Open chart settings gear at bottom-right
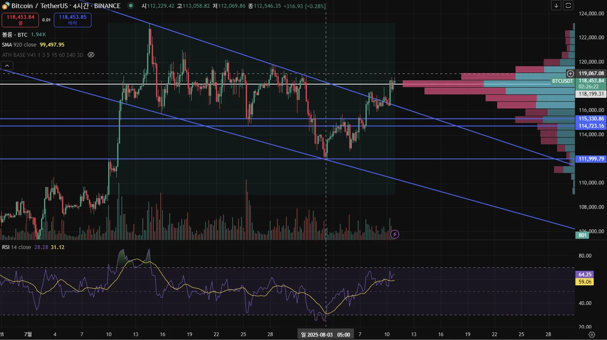Viewport: 607px width, 340px height. pyautogui.click(x=592, y=334)
